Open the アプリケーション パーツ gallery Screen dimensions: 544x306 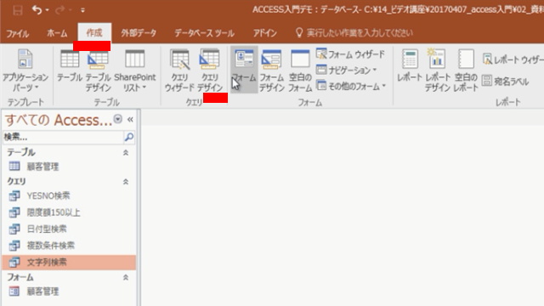coord(25,71)
